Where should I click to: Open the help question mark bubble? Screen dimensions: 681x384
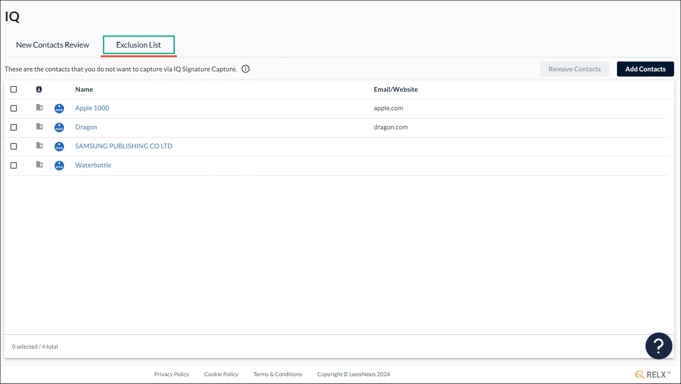click(x=659, y=346)
